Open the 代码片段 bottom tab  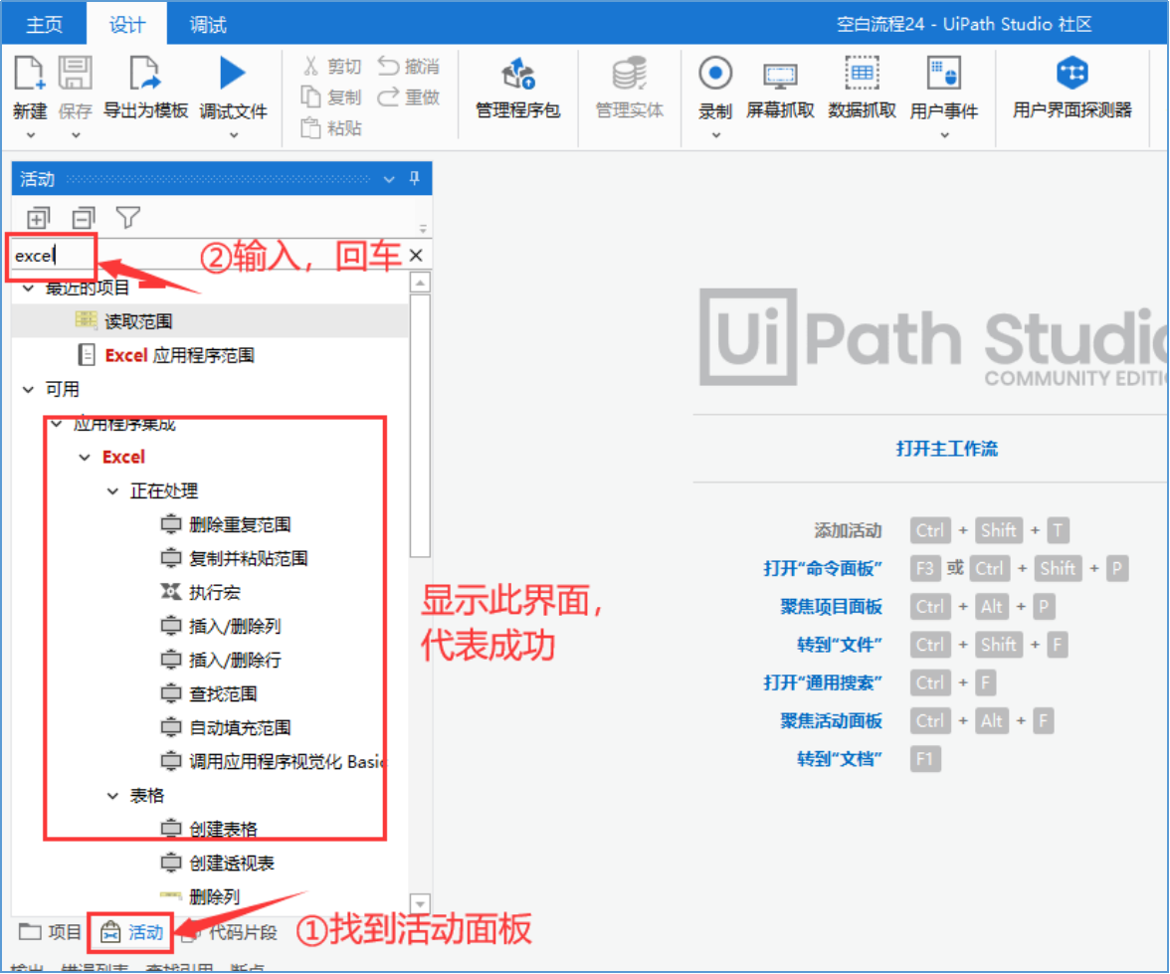coord(231,932)
